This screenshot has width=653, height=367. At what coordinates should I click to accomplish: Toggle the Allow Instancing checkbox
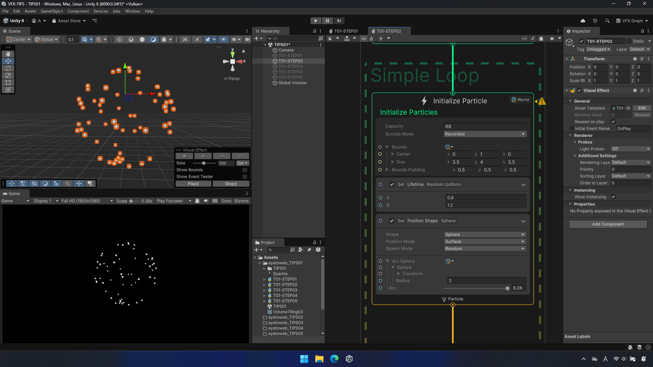[613, 197]
